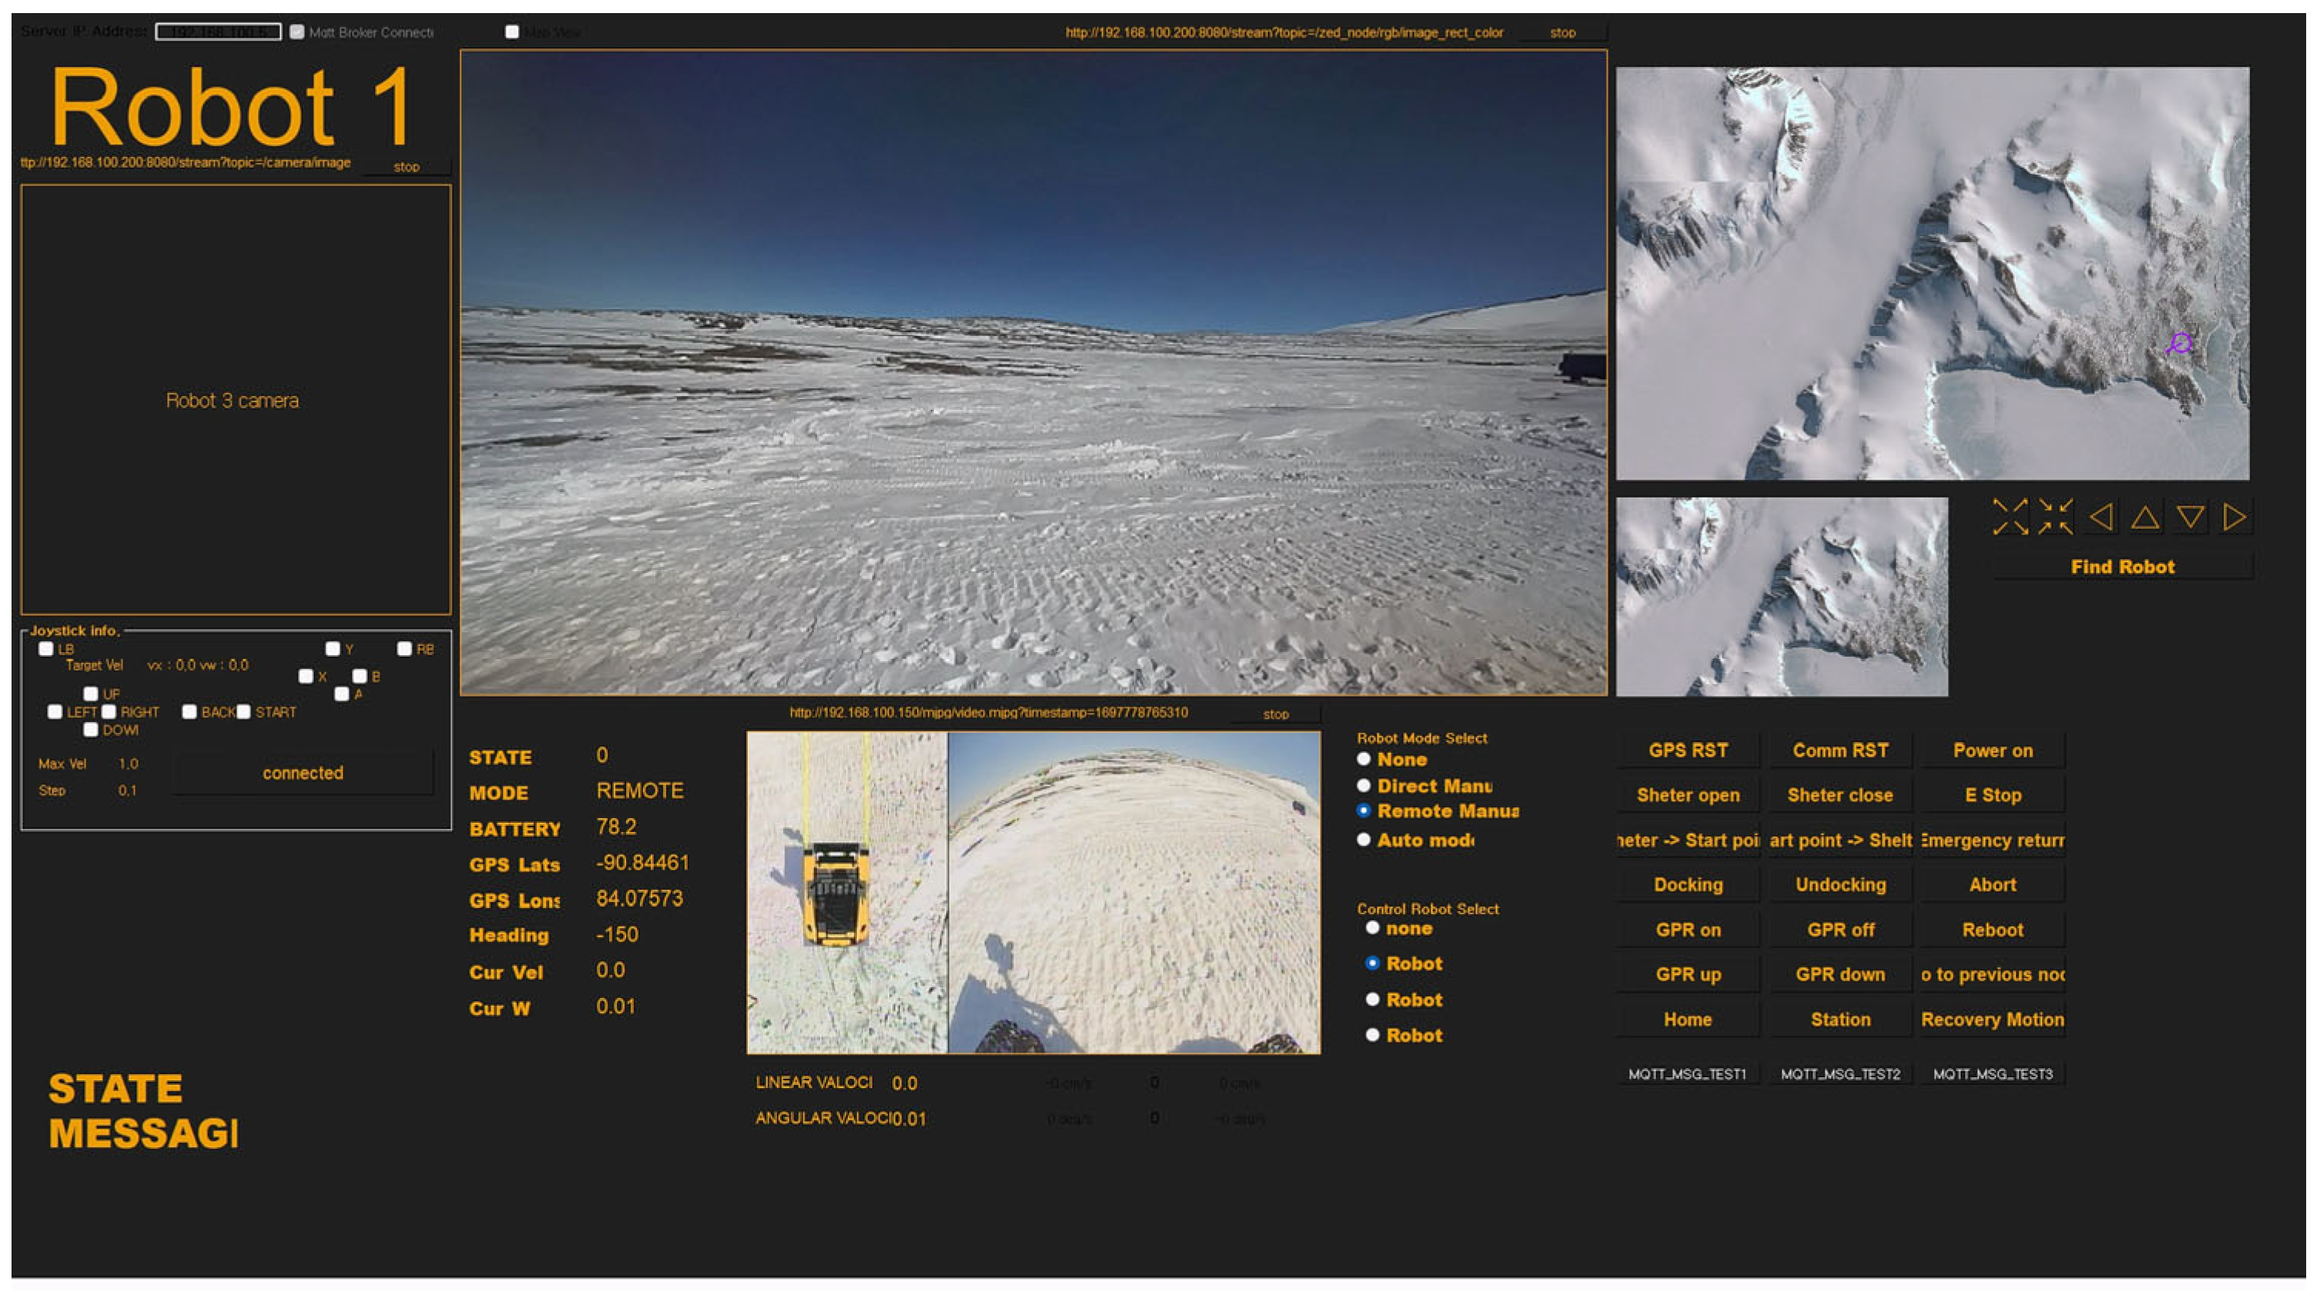Pan the map down with the down triangle
Screen dimensions: 2320x1291
[x=2190, y=517]
